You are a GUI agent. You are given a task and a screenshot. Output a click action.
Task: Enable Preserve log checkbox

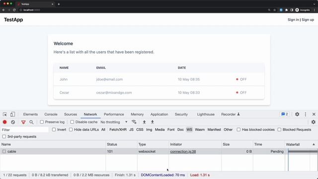[x=42, y=122]
